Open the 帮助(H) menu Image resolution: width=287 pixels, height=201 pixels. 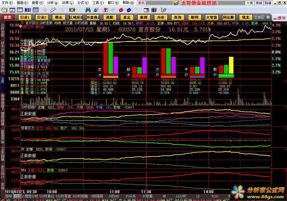click(128, 3)
